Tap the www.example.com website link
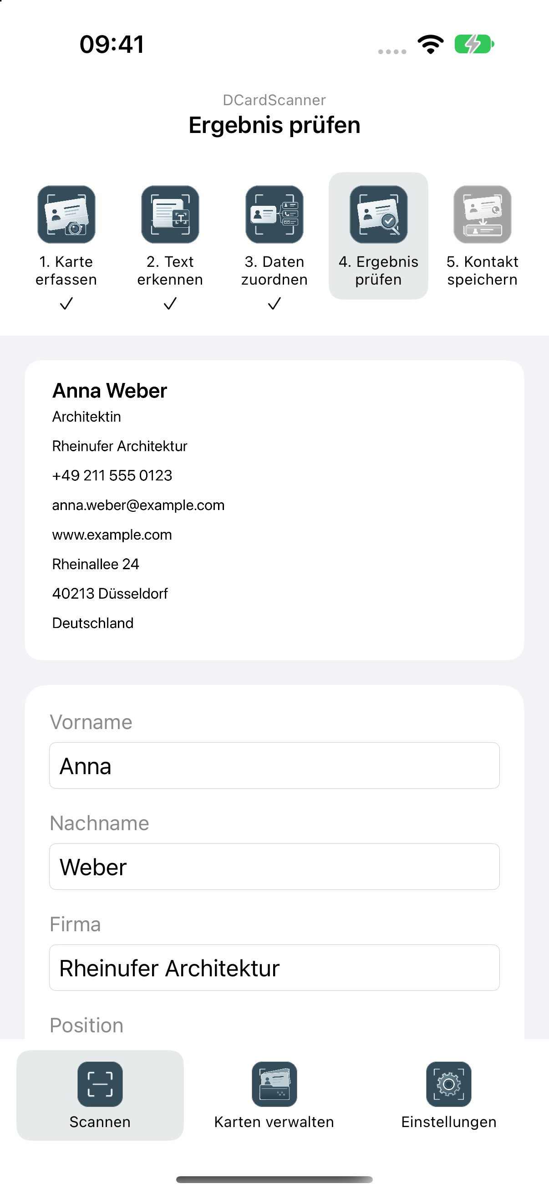The height and width of the screenshot is (1194, 549). click(112, 535)
